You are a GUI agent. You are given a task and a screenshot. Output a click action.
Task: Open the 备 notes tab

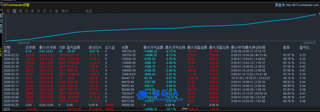57,11
